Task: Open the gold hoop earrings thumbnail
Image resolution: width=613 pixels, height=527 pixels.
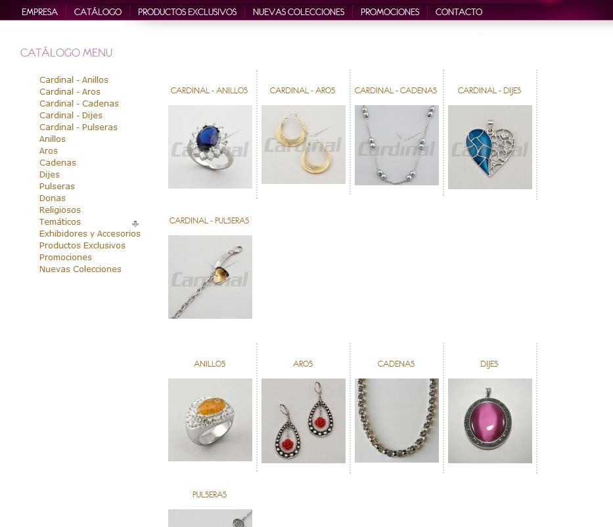Action: click(304, 145)
